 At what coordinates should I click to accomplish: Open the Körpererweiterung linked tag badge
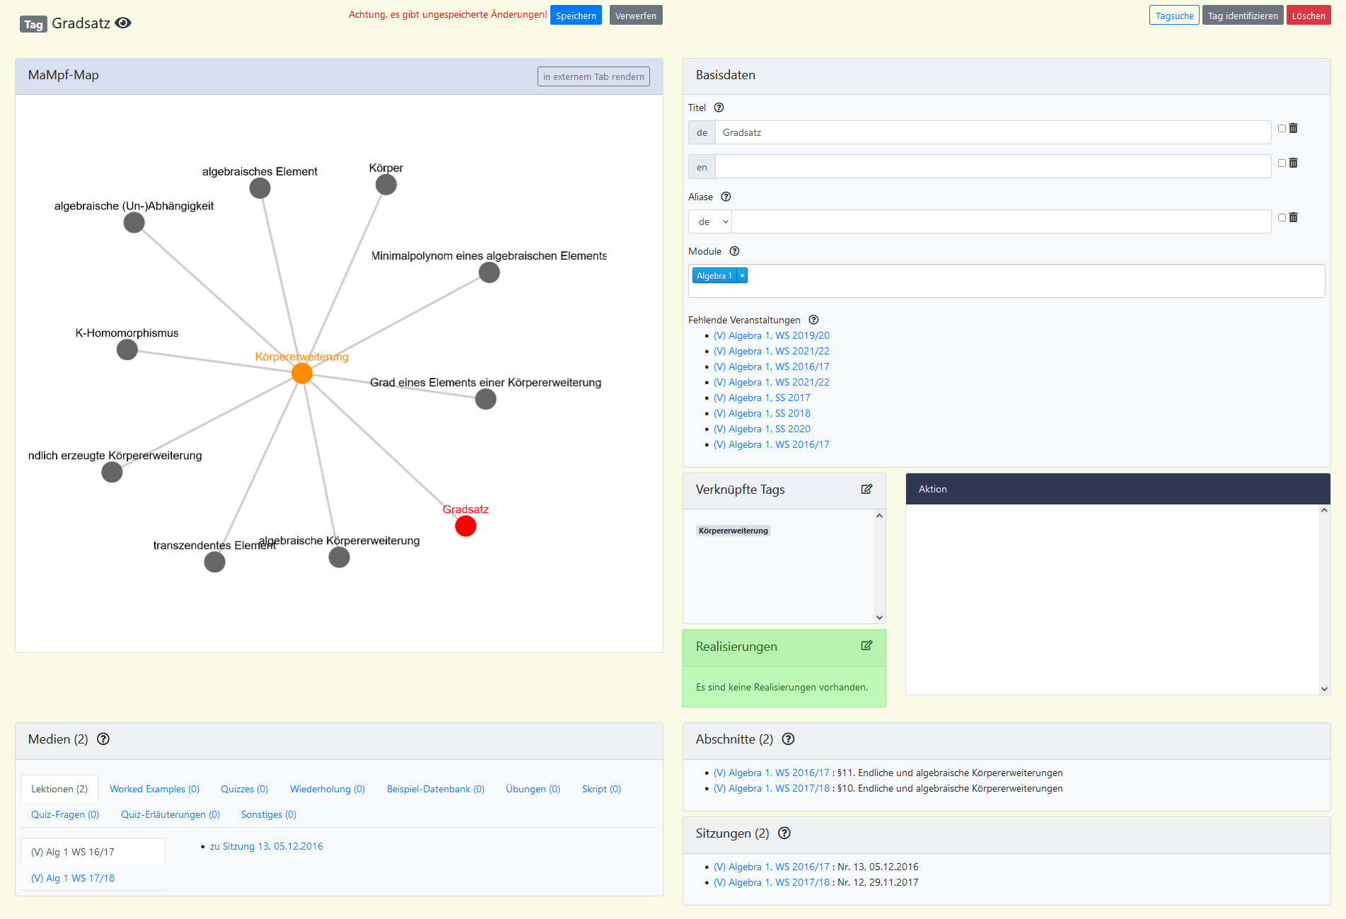click(733, 531)
